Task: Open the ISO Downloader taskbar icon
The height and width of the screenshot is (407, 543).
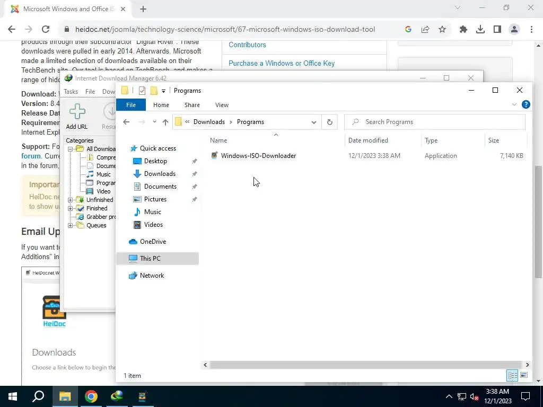Action: tap(143, 396)
